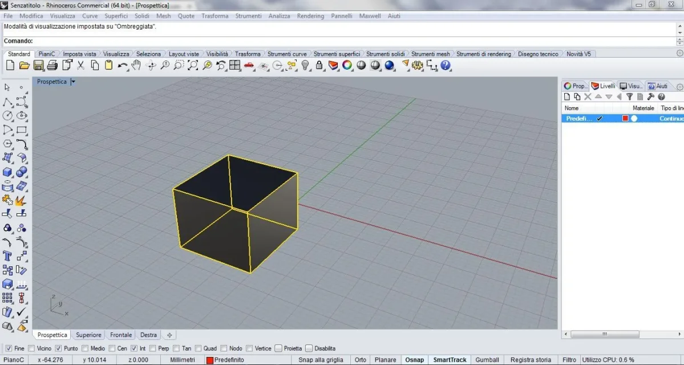
Task: Open the Rendering menu
Action: point(310,16)
